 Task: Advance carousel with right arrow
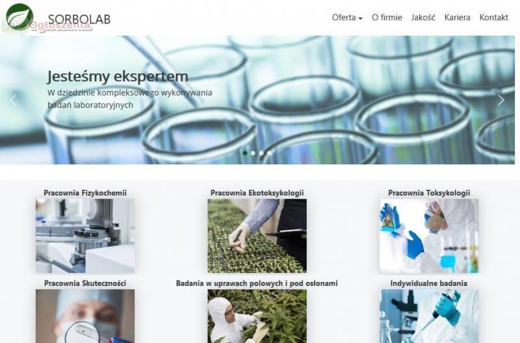[500, 100]
